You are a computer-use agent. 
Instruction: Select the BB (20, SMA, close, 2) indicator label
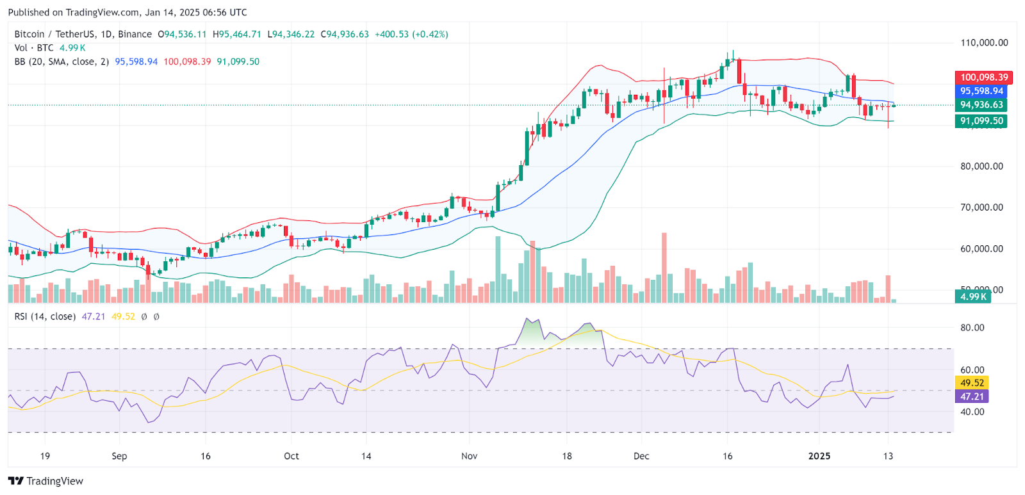61,61
